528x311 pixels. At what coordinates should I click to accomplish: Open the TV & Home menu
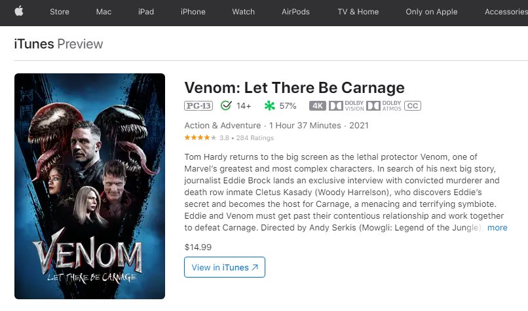tap(358, 12)
